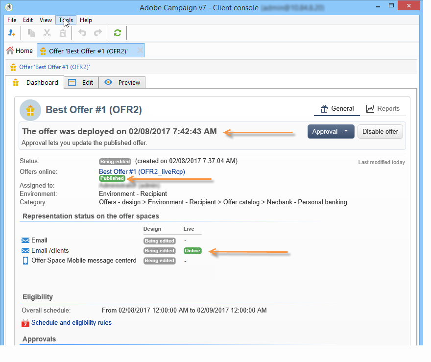The height and width of the screenshot is (362, 431).
Task: Open the View menu
Action: pyautogui.click(x=46, y=20)
